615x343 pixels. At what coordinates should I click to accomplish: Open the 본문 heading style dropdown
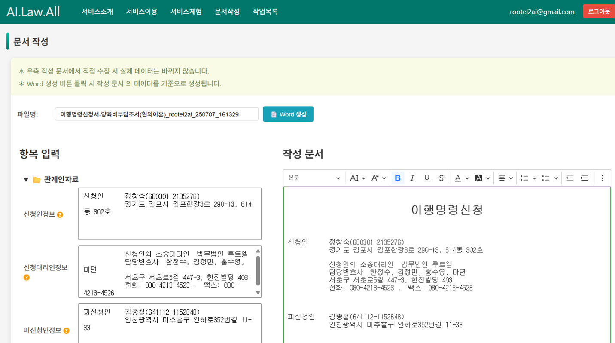click(315, 178)
